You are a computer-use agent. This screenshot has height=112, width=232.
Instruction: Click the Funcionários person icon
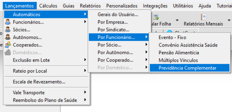[x=7, y=22]
